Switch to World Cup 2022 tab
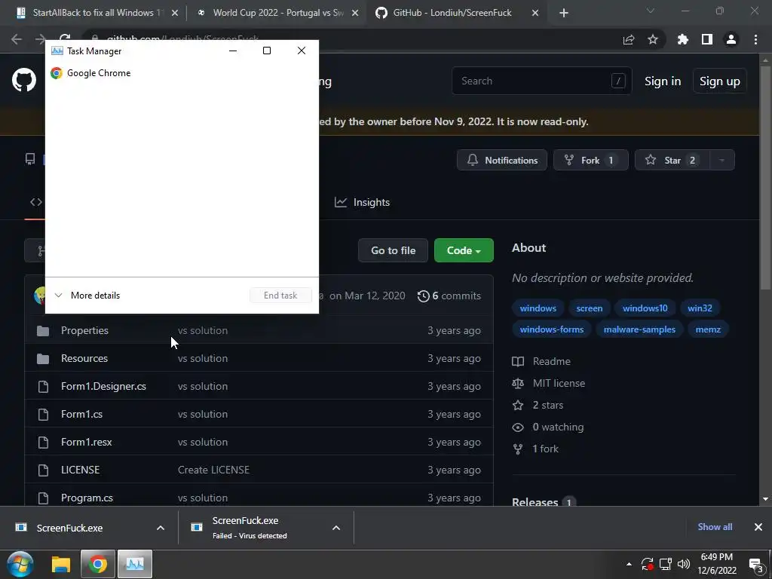Viewport: 772px width, 579px height. [276, 13]
